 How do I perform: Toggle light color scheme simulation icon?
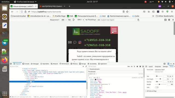(x=137, y=66)
